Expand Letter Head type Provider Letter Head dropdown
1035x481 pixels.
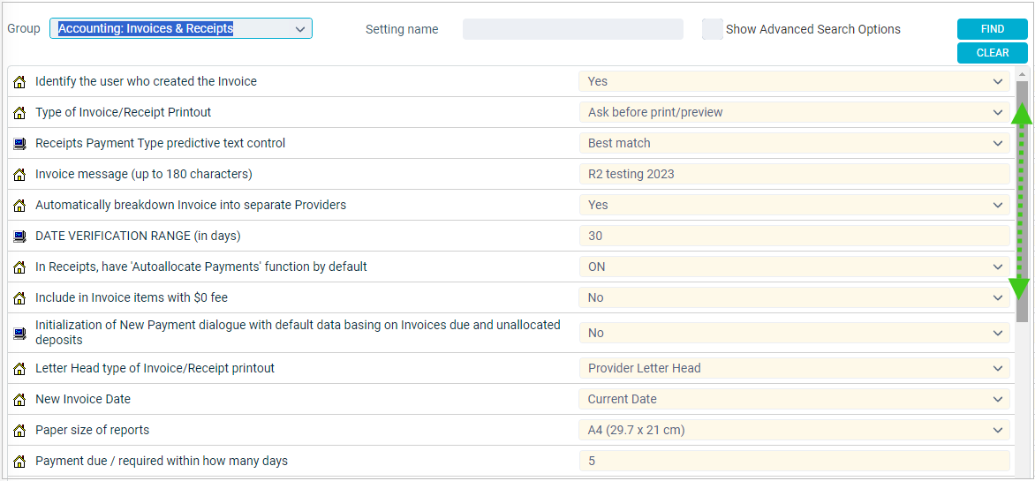coord(794,368)
